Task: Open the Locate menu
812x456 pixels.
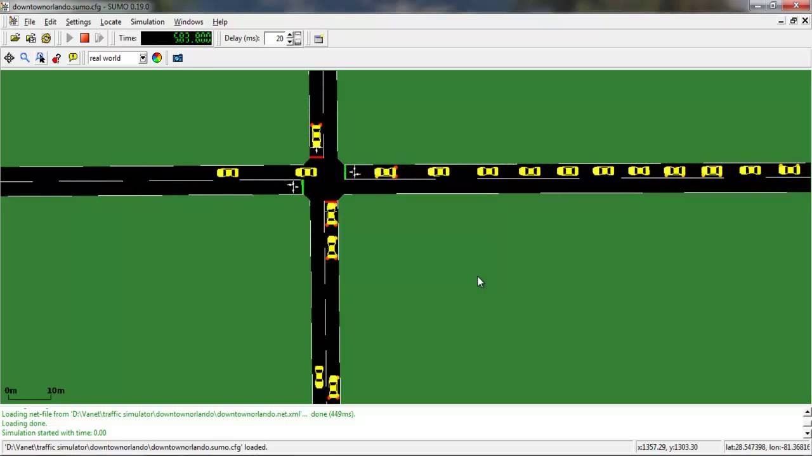Action: tap(110, 22)
